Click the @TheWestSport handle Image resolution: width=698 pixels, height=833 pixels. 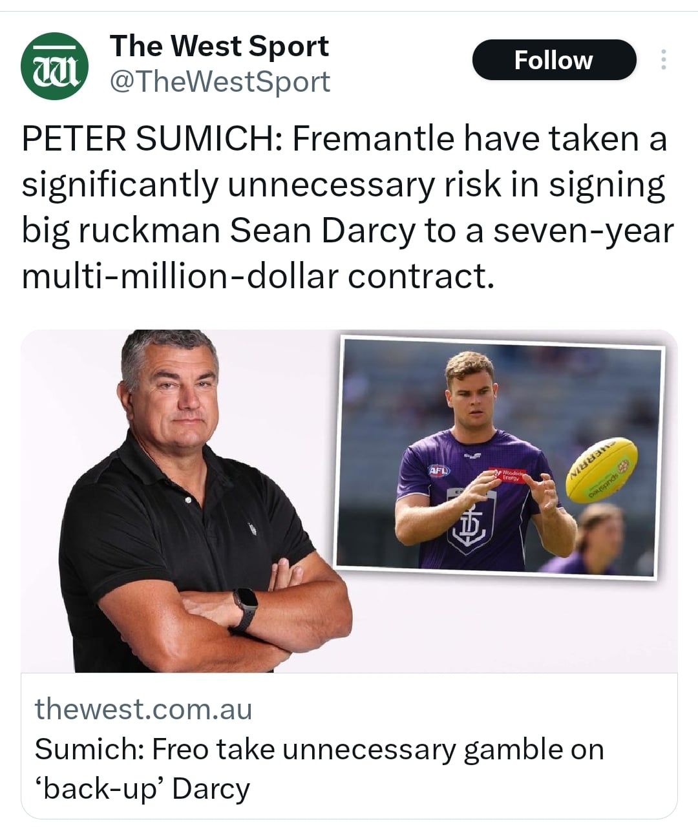(x=220, y=81)
